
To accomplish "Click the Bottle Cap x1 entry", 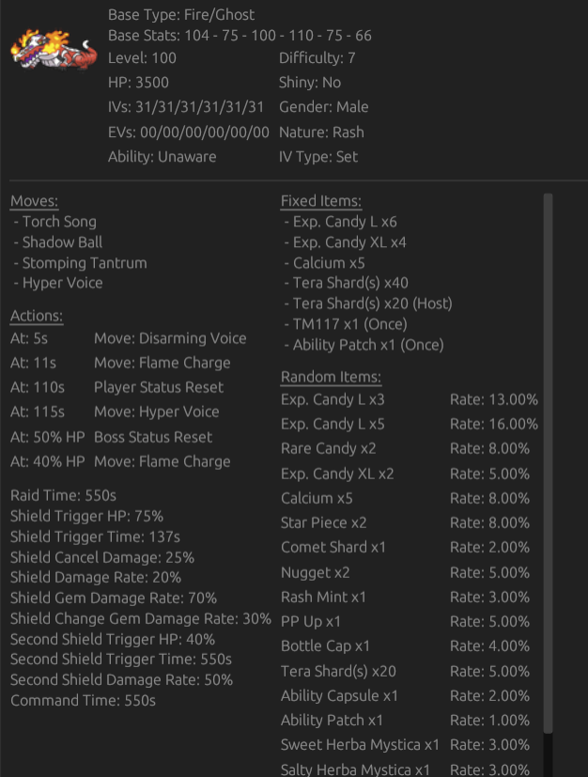I will 325,646.
